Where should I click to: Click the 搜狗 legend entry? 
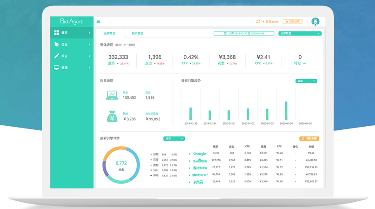point(163,165)
